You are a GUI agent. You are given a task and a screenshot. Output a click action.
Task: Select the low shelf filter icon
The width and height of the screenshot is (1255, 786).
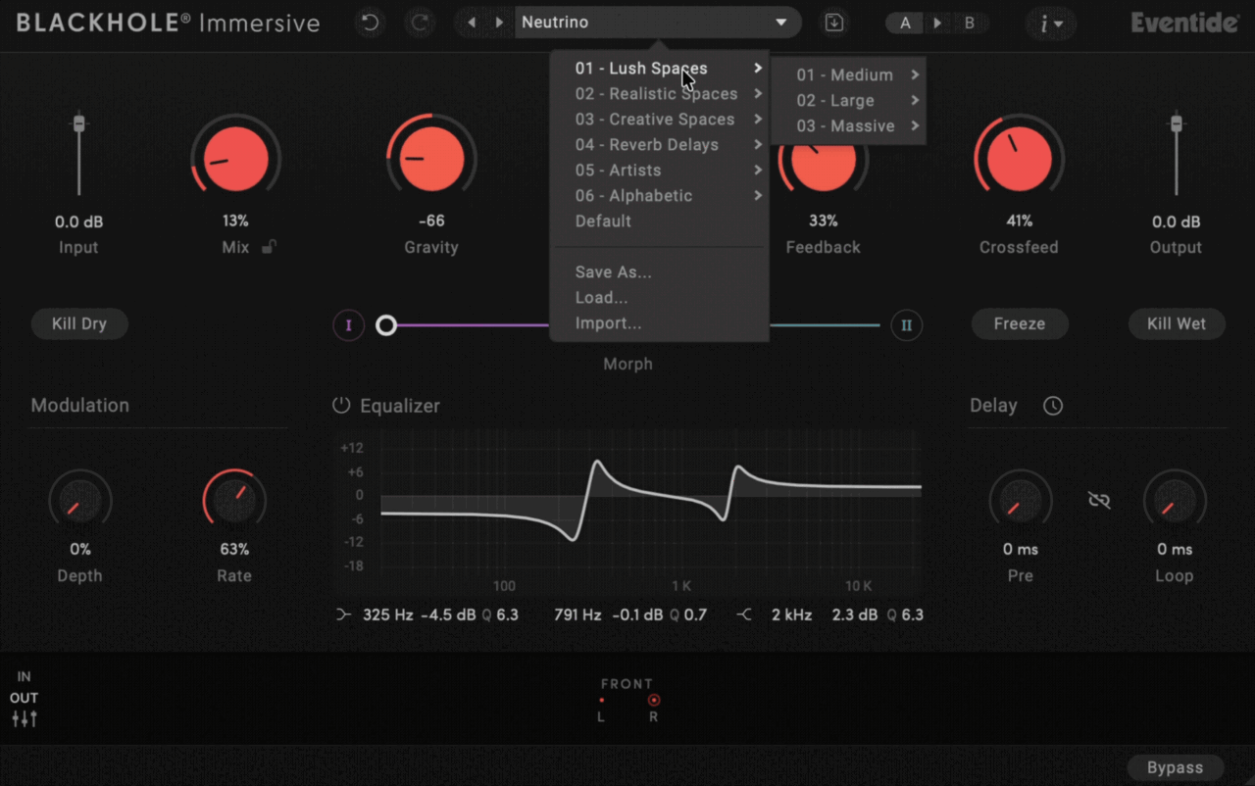(343, 615)
